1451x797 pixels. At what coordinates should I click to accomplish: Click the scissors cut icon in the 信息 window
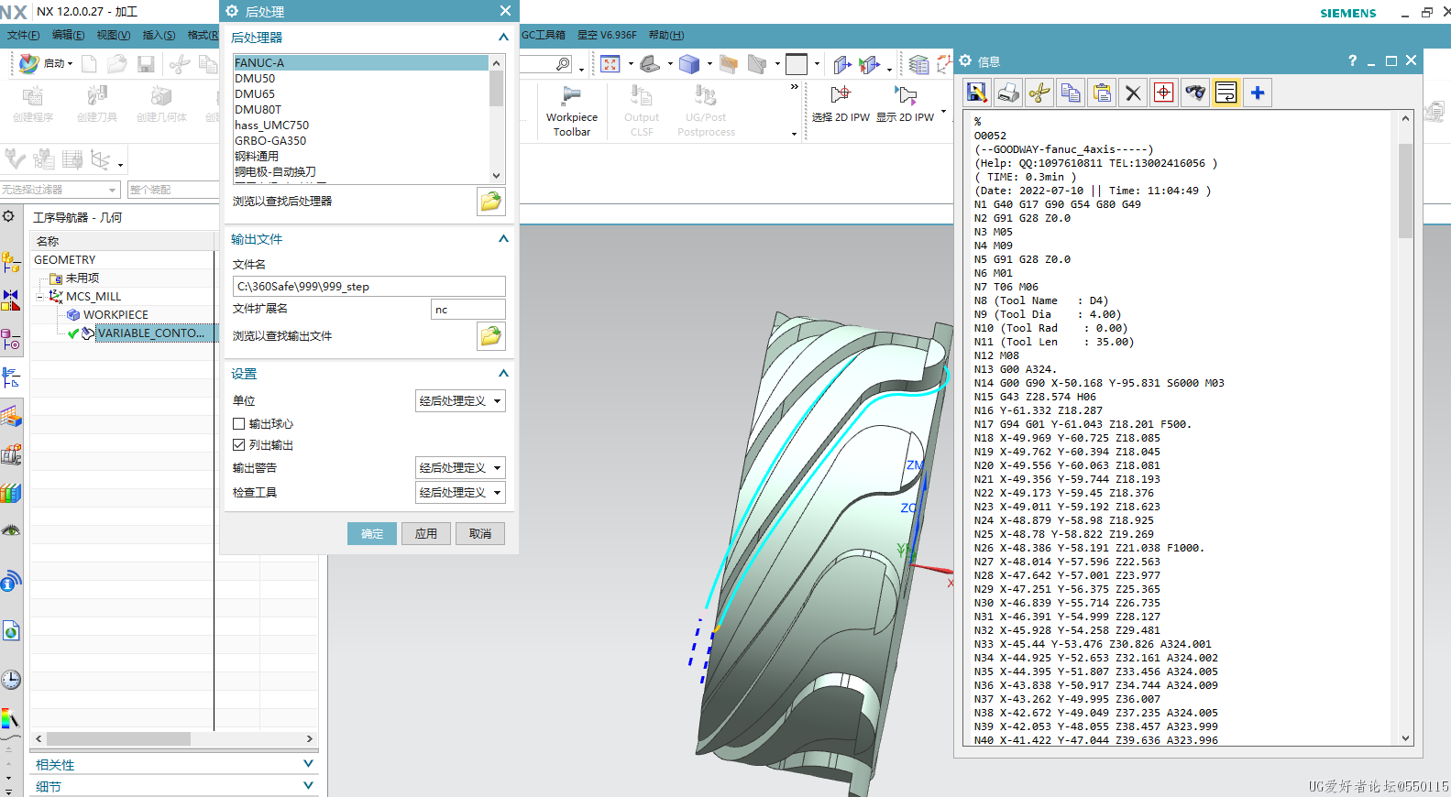1039,93
